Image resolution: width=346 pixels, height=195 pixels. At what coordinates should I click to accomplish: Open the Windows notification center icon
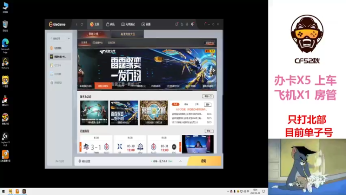click(263, 192)
